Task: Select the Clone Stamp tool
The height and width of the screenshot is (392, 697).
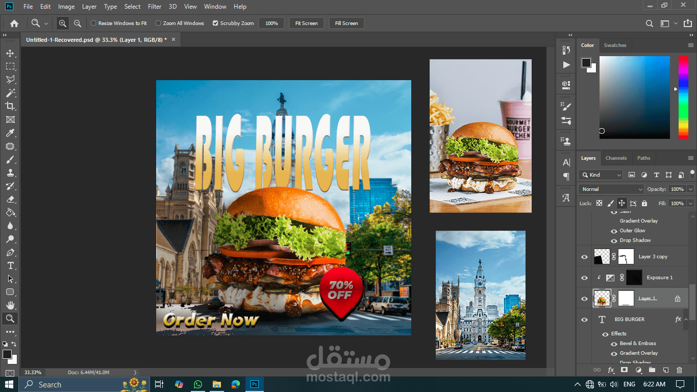Action: pos(10,173)
